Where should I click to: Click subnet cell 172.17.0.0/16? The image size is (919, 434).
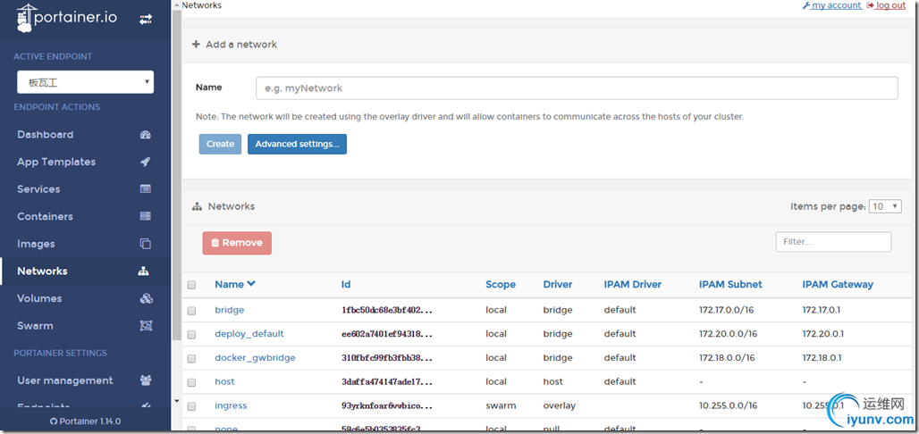click(728, 310)
